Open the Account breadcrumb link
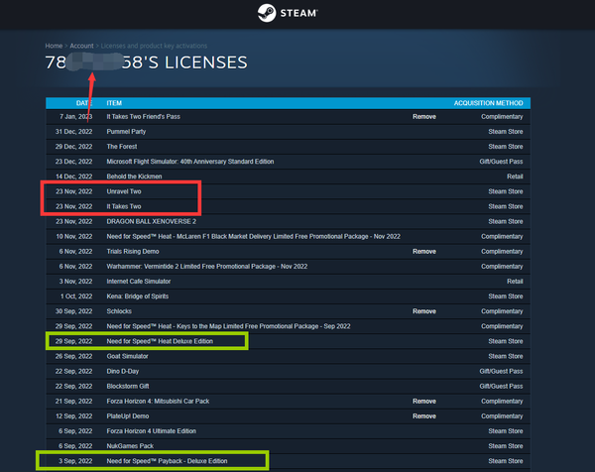 [x=81, y=46]
